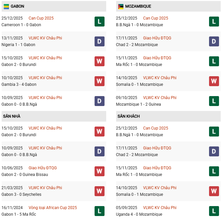
Task: Open Vòng loại African Cup 2025 link
Action: tap(52, 208)
